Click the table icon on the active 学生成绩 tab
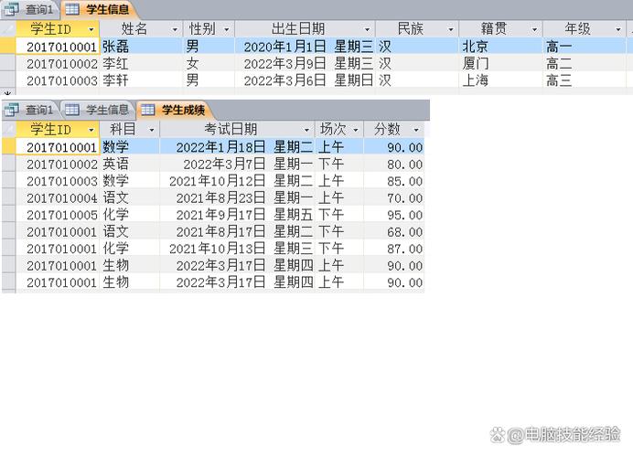 [x=148, y=110]
